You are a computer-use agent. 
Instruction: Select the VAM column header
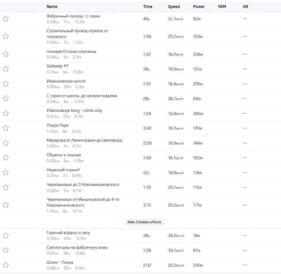click(222, 7)
